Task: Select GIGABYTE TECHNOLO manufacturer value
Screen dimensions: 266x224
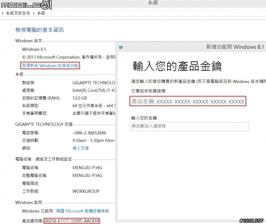Action: [x=94, y=83]
